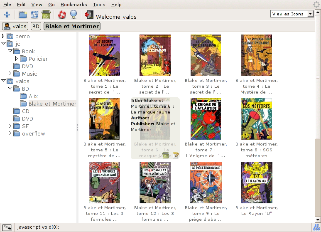Collapse the BD folder node
321x232 pixels.
pos(10,88)
